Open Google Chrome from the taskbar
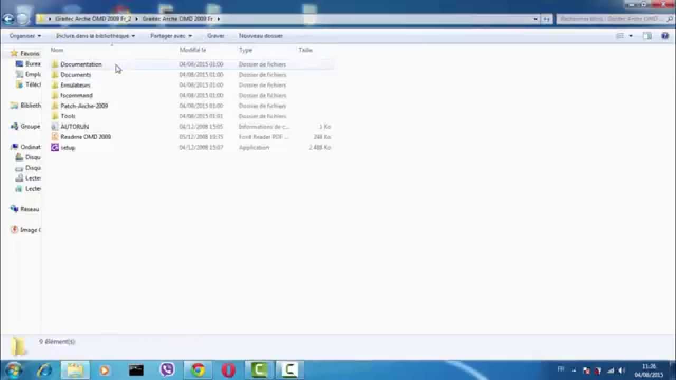The height and width of the screenshot is (380, 676). coord(198,370)
